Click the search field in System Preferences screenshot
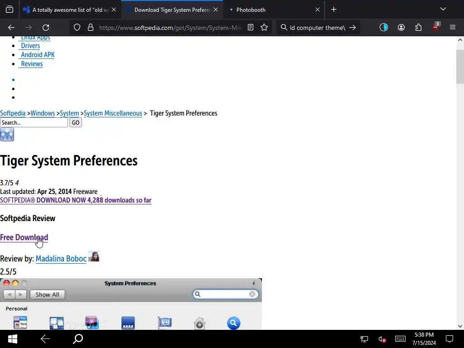This screenshot has width=464, height=348. [x=226, y=294]
